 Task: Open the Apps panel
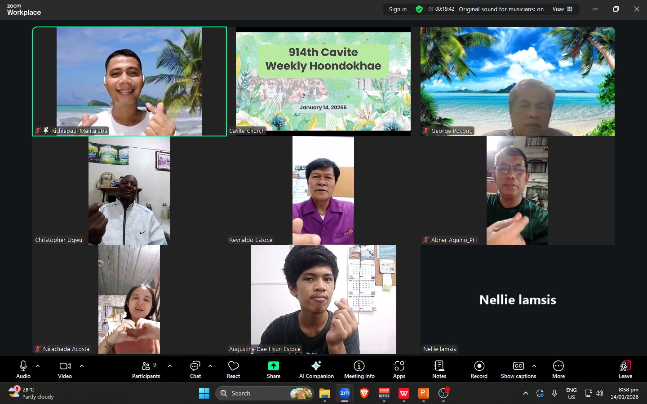coord(399,366)
